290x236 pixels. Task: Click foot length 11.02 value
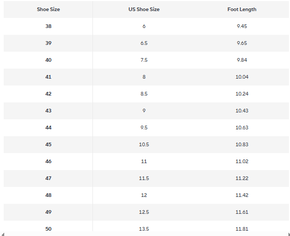242,162
